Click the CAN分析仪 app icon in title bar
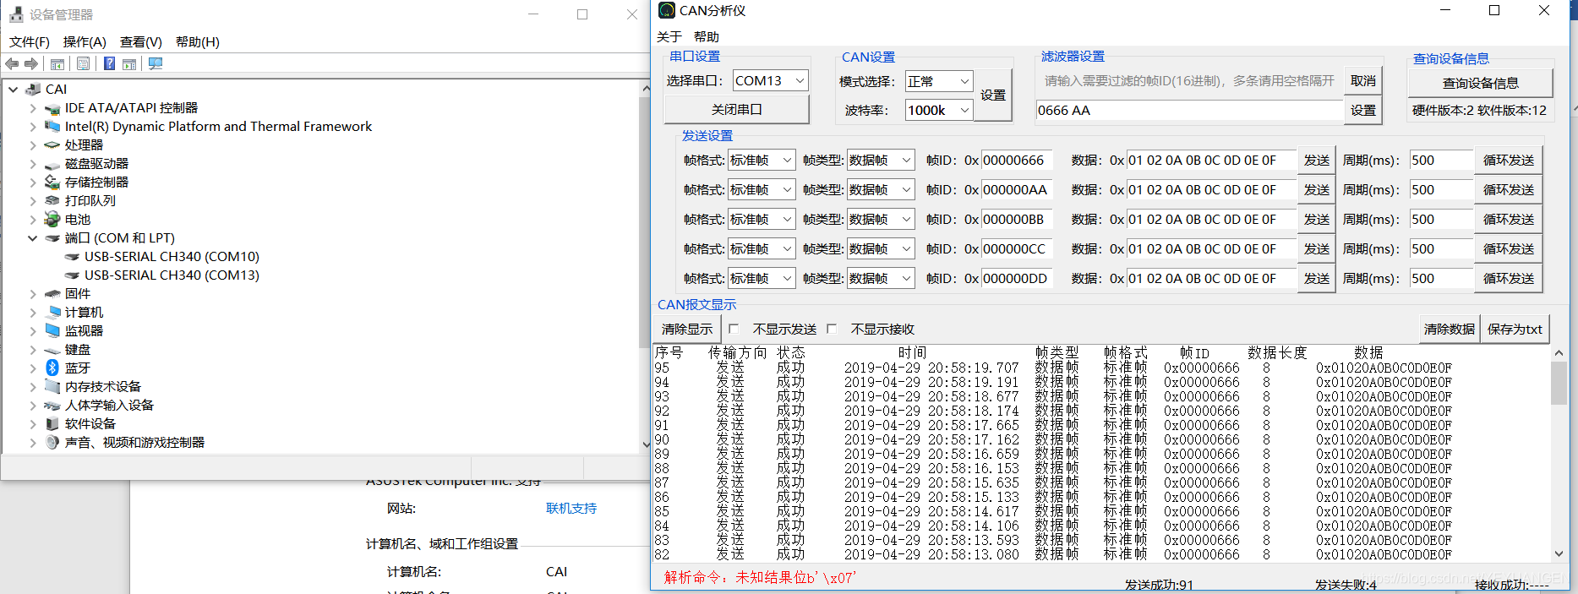This screenshot has height=594, width=1578. pyautogui.click(x=667, y=11)
